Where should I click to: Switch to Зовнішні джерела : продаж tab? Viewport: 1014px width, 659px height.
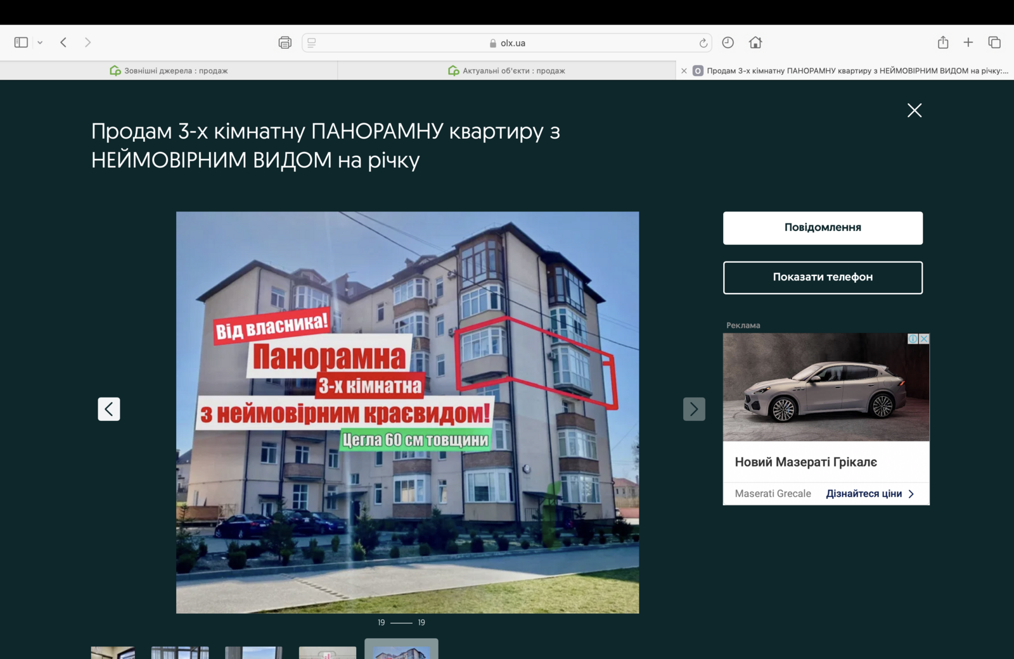click(x=169, y=71)
